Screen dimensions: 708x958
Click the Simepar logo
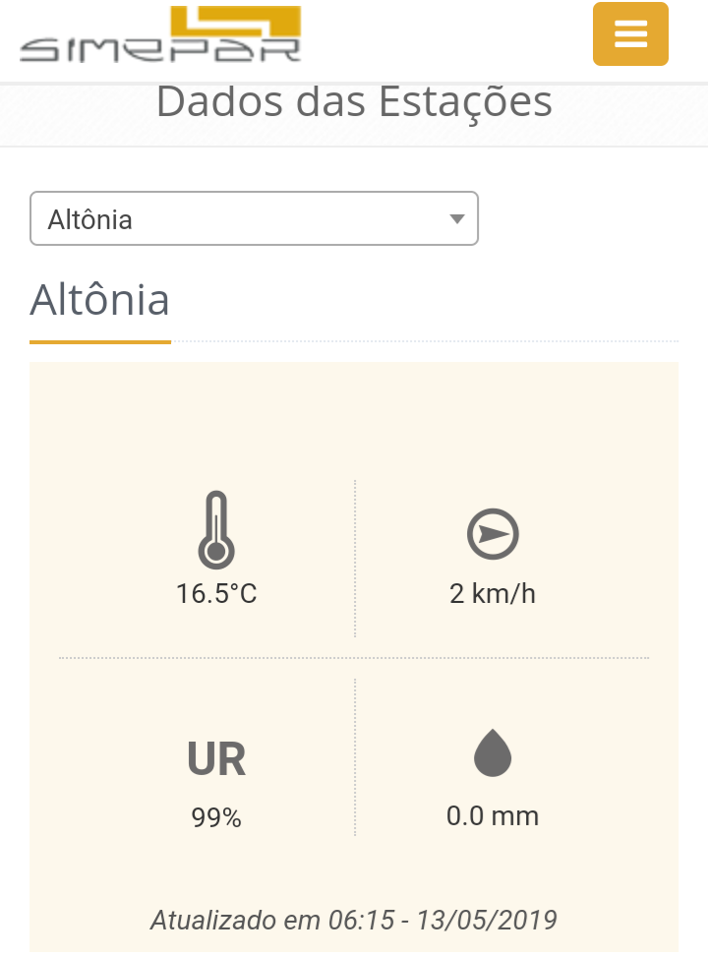[160, 33]
